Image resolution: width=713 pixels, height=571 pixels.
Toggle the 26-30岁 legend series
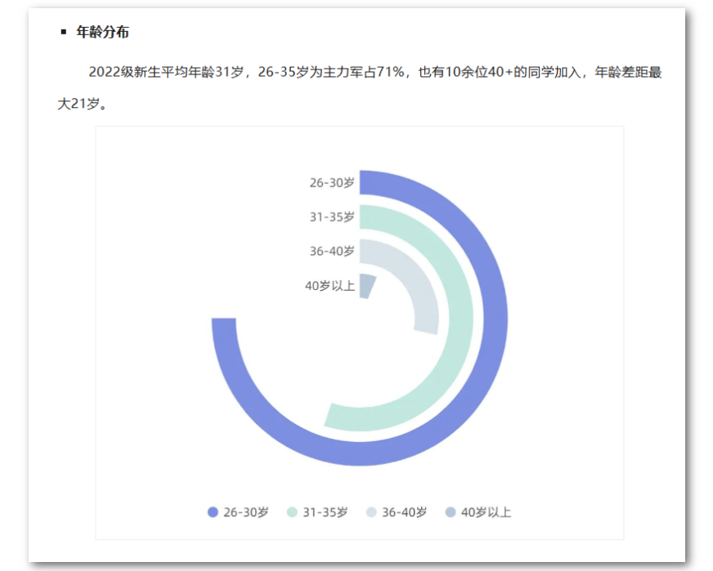[x=238, y=512]
